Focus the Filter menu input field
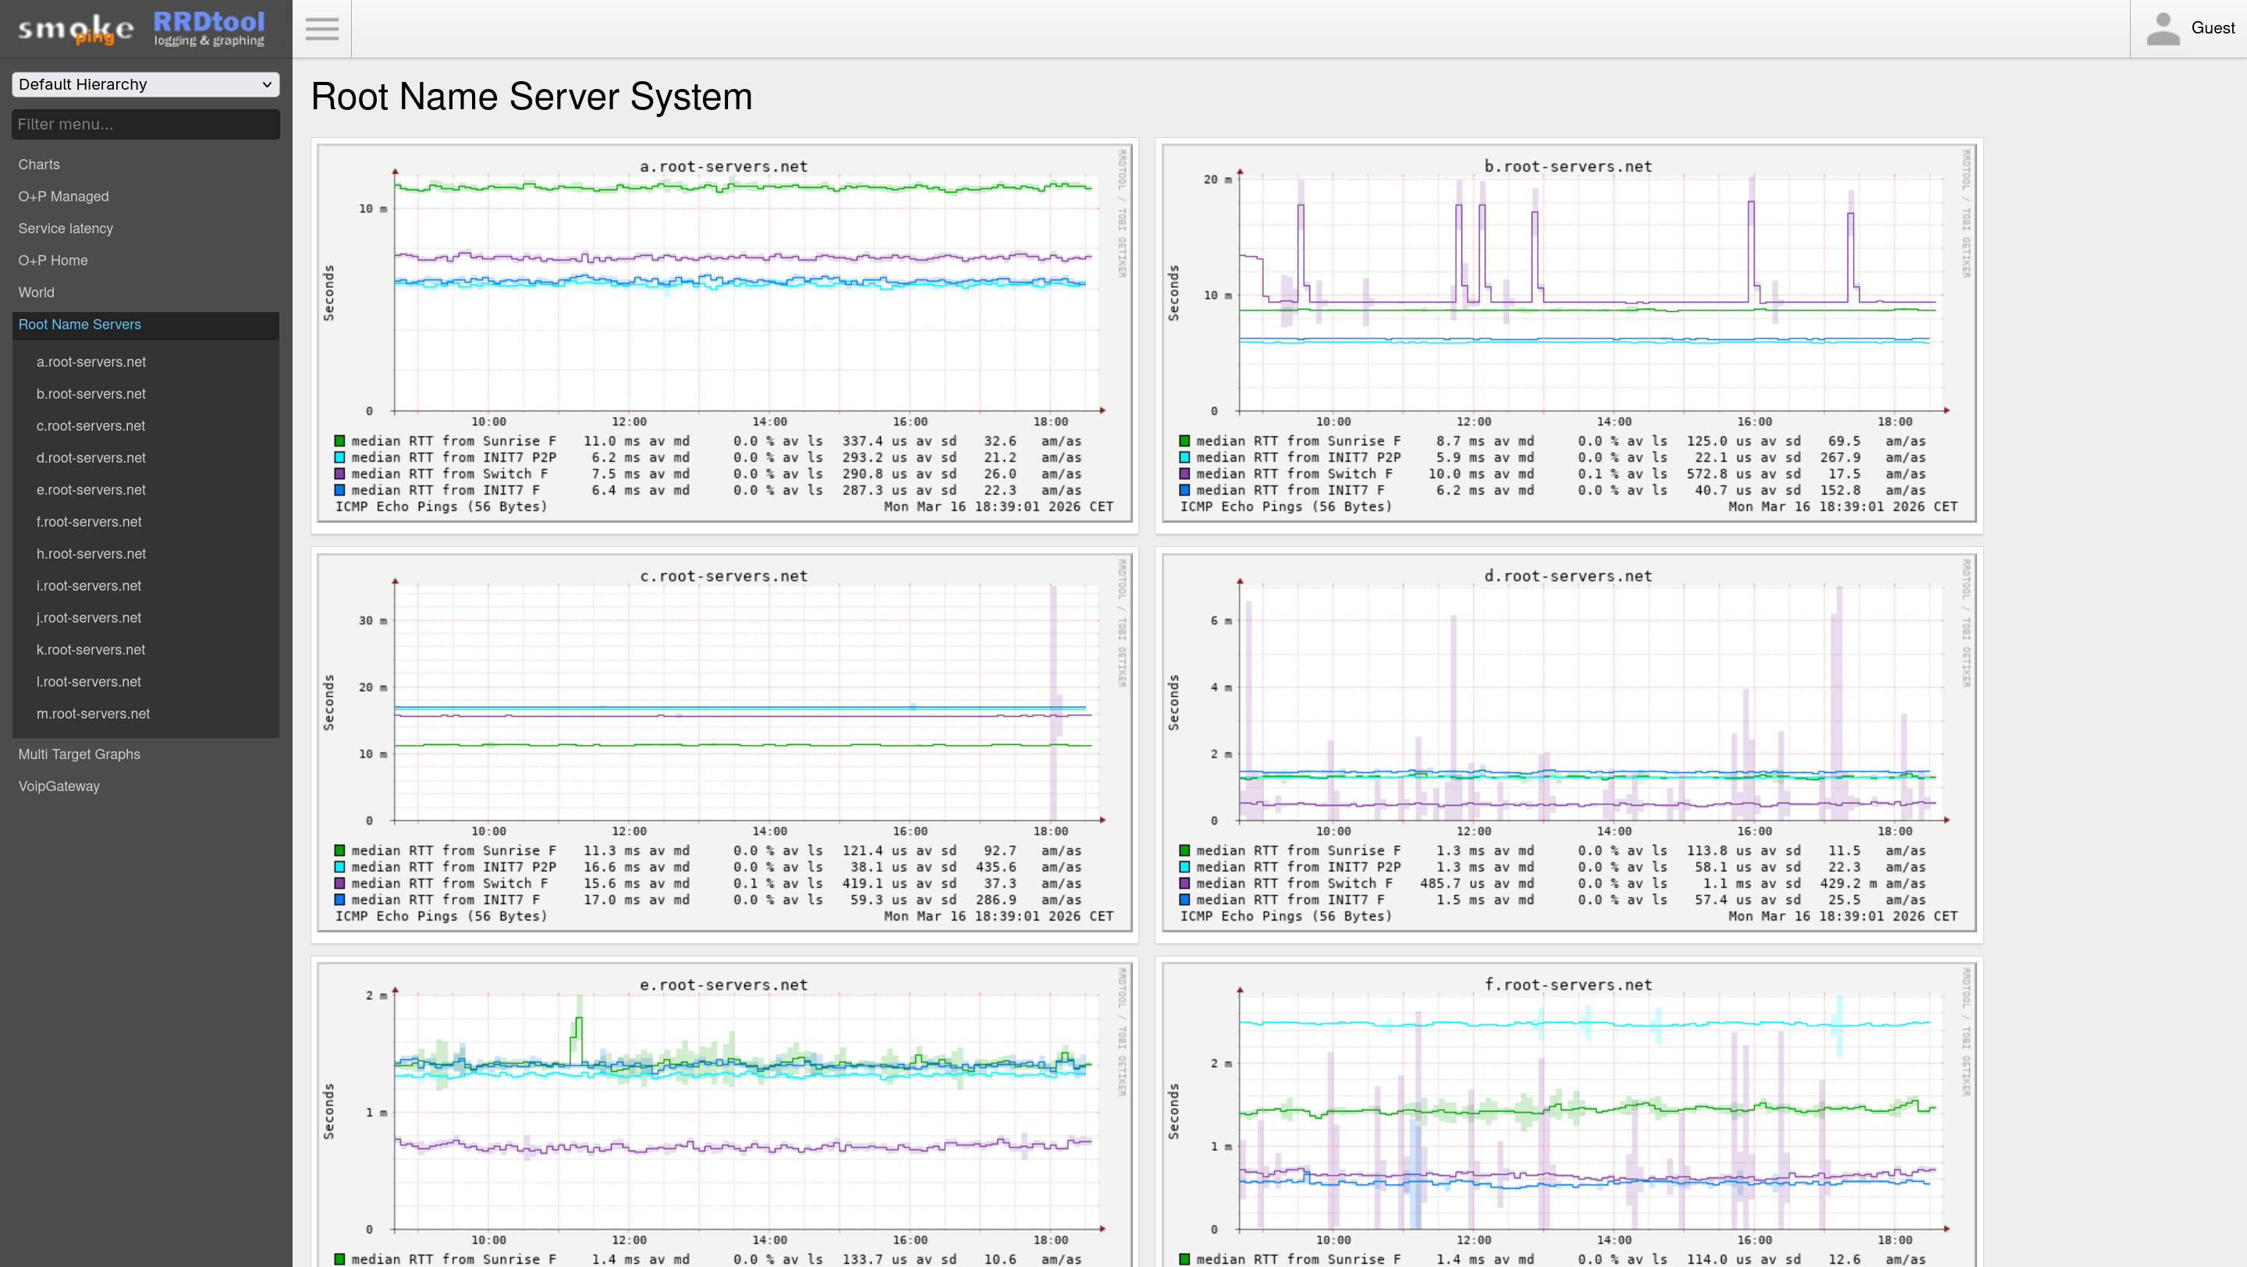The width and height of the screenshot is (2247, 1267). 146,124
